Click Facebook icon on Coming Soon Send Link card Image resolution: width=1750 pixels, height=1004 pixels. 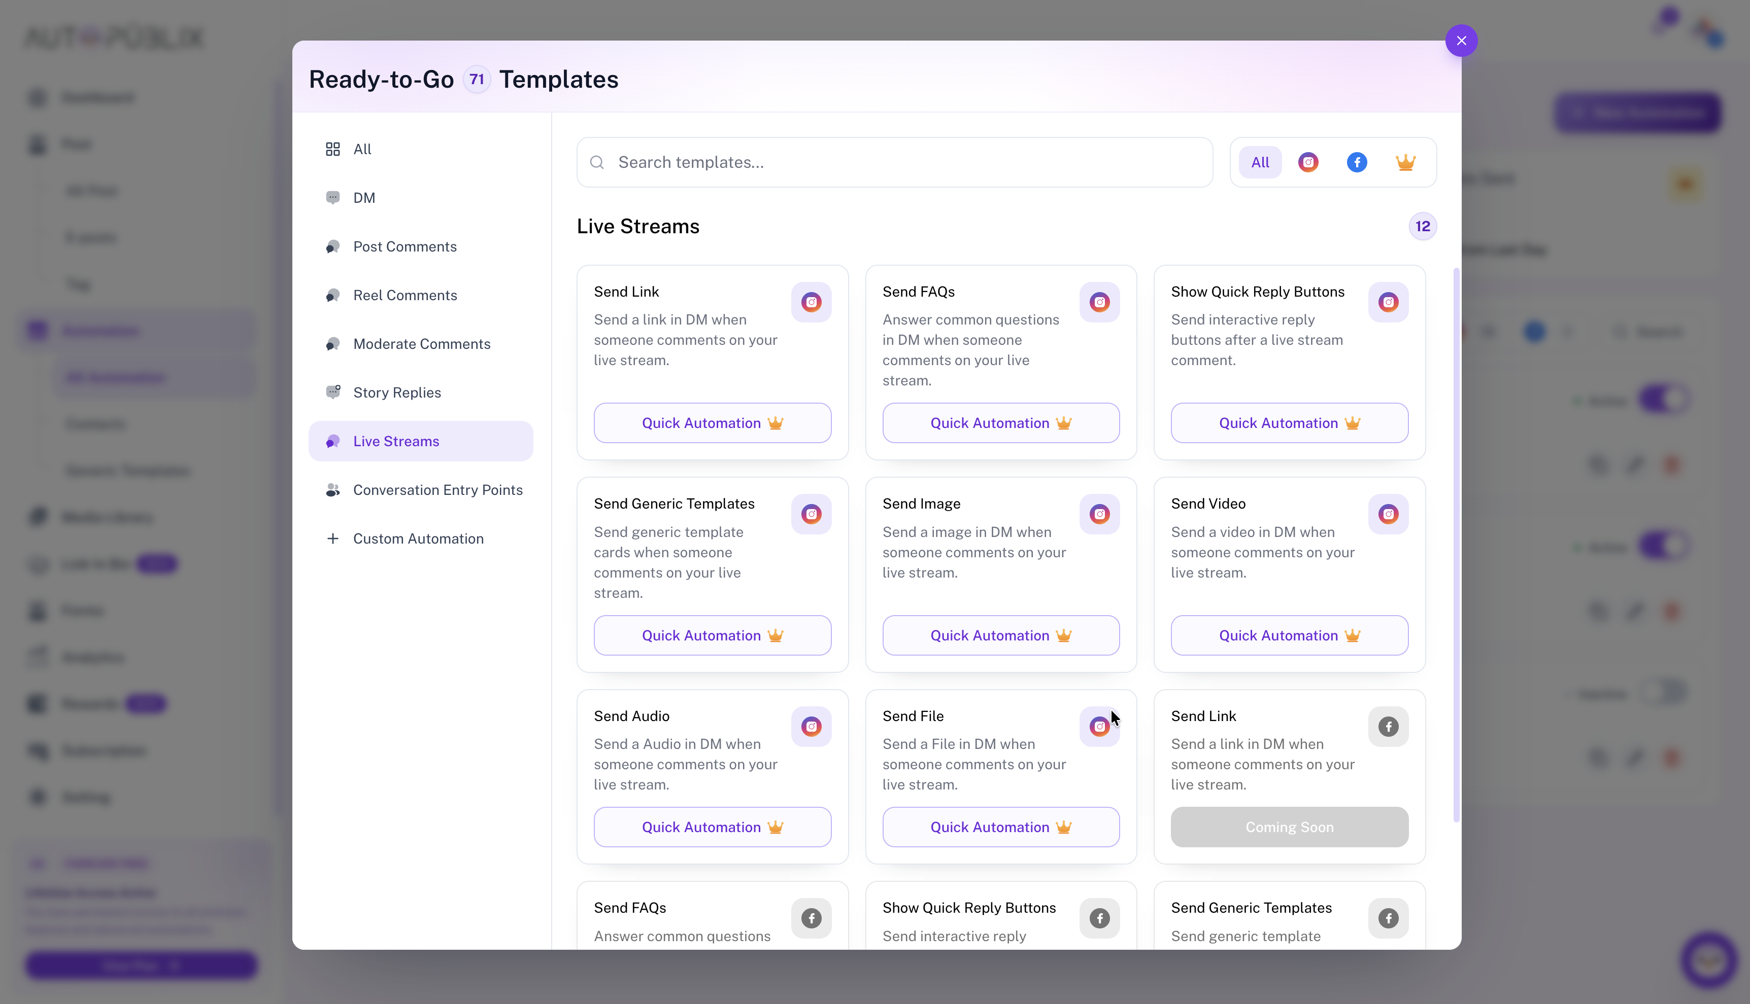click(x=1388, y=727)
